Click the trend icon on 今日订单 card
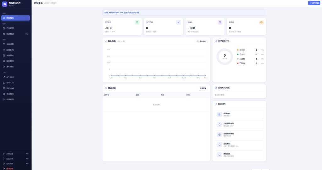322x170 pixels. coord(179,22)
